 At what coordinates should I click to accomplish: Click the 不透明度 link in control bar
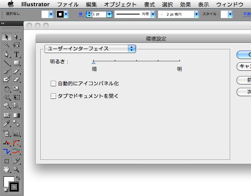[x=247, y=14]
